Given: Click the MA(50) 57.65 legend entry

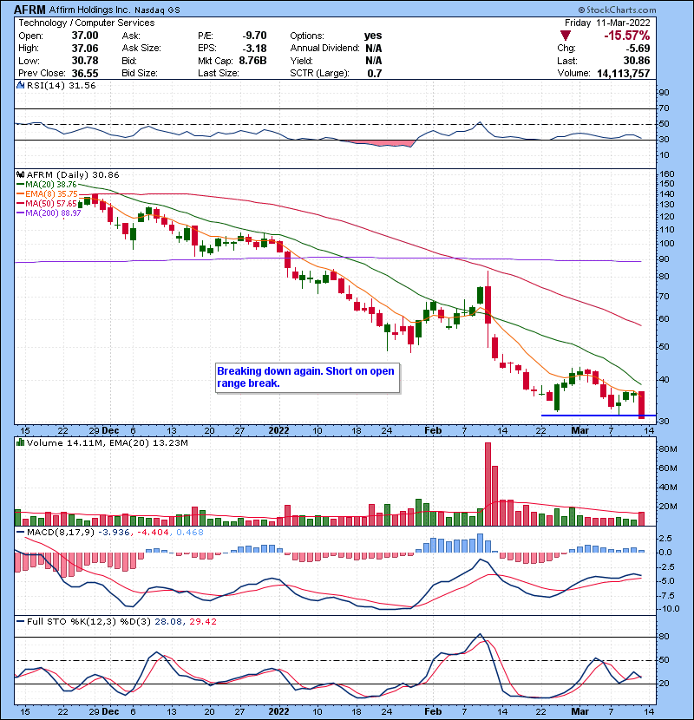Looking at the screenshot, I should (46, 203).
